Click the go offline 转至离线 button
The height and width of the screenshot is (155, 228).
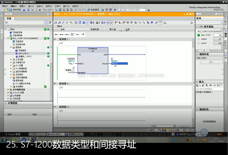coord(93,10)
